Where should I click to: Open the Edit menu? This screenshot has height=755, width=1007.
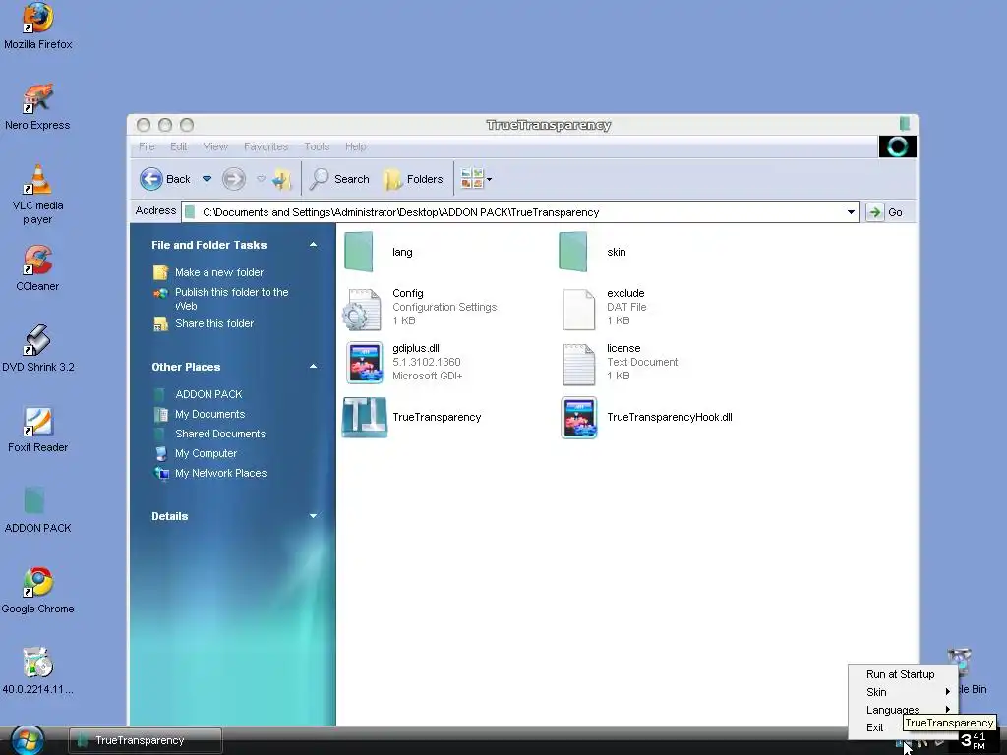point(179,146)
